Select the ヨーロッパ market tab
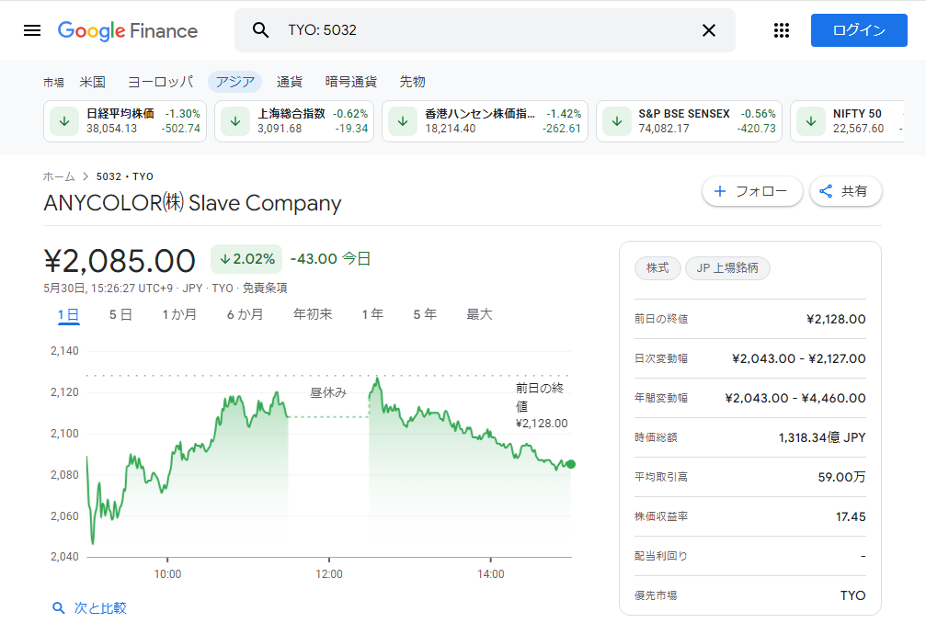The width and height of the screenshot is (926, 623). (x=160, y=82)
